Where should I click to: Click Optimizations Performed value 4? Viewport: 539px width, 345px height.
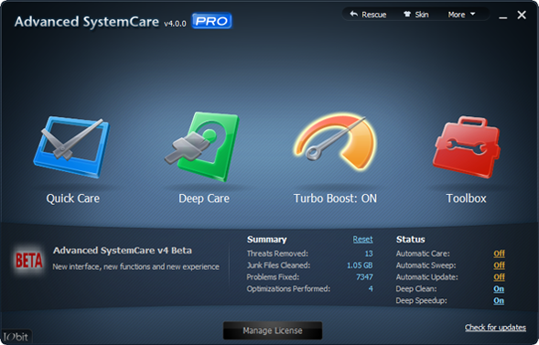(x=371, y=288)
